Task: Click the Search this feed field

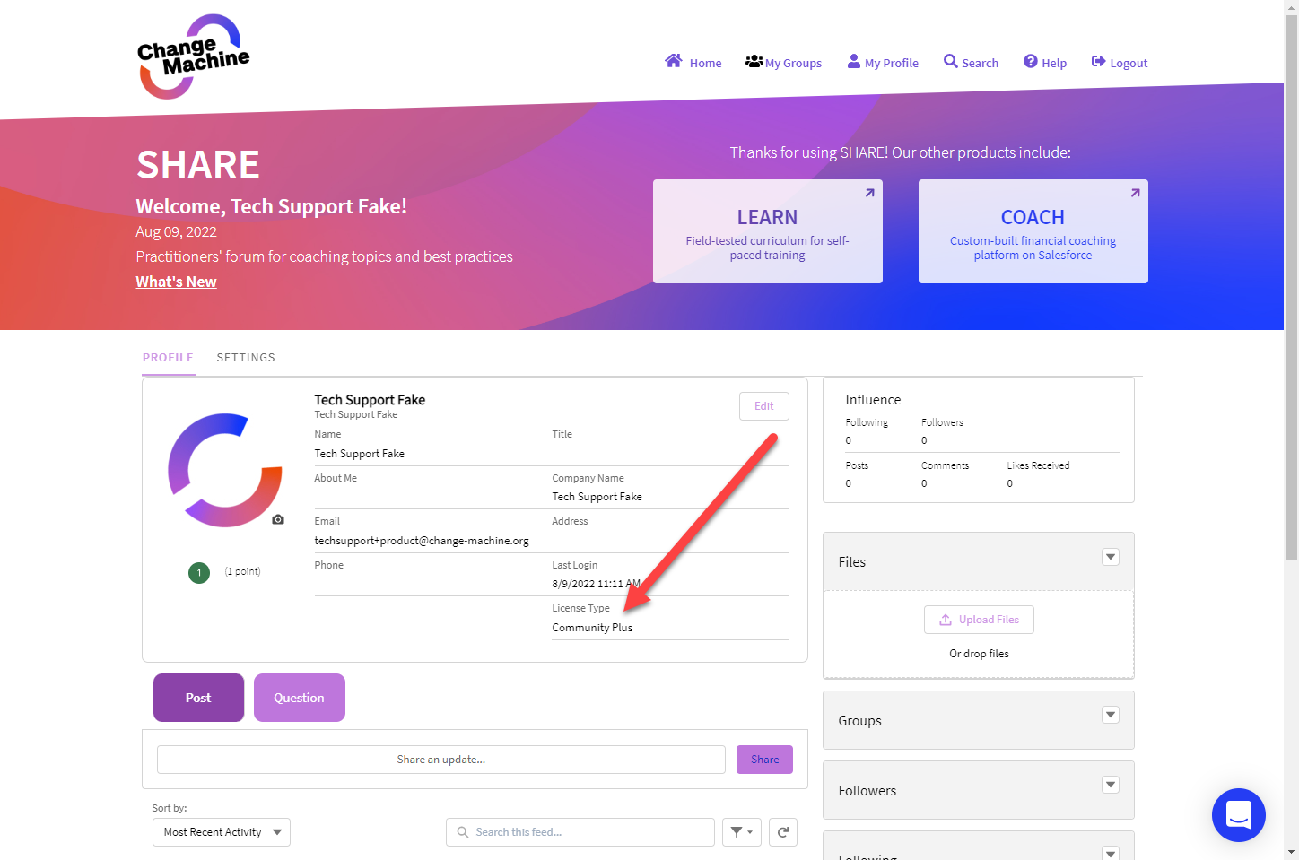Action: (580, 832)
